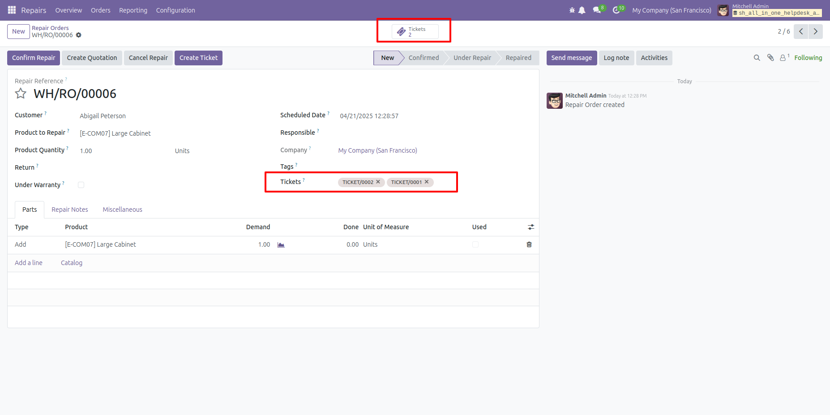The width and height of the screenshot is (830, 415).
Task: Open the optional columns settings icon
Action: point(531,227)
